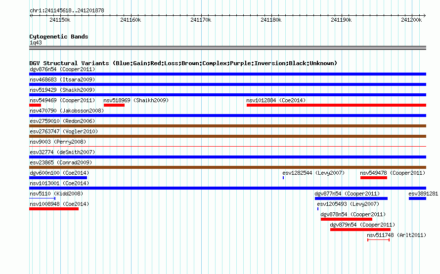440x274 pixels.
Task: Click the esv23865 (Conrad2009) label
Action: 61,162
